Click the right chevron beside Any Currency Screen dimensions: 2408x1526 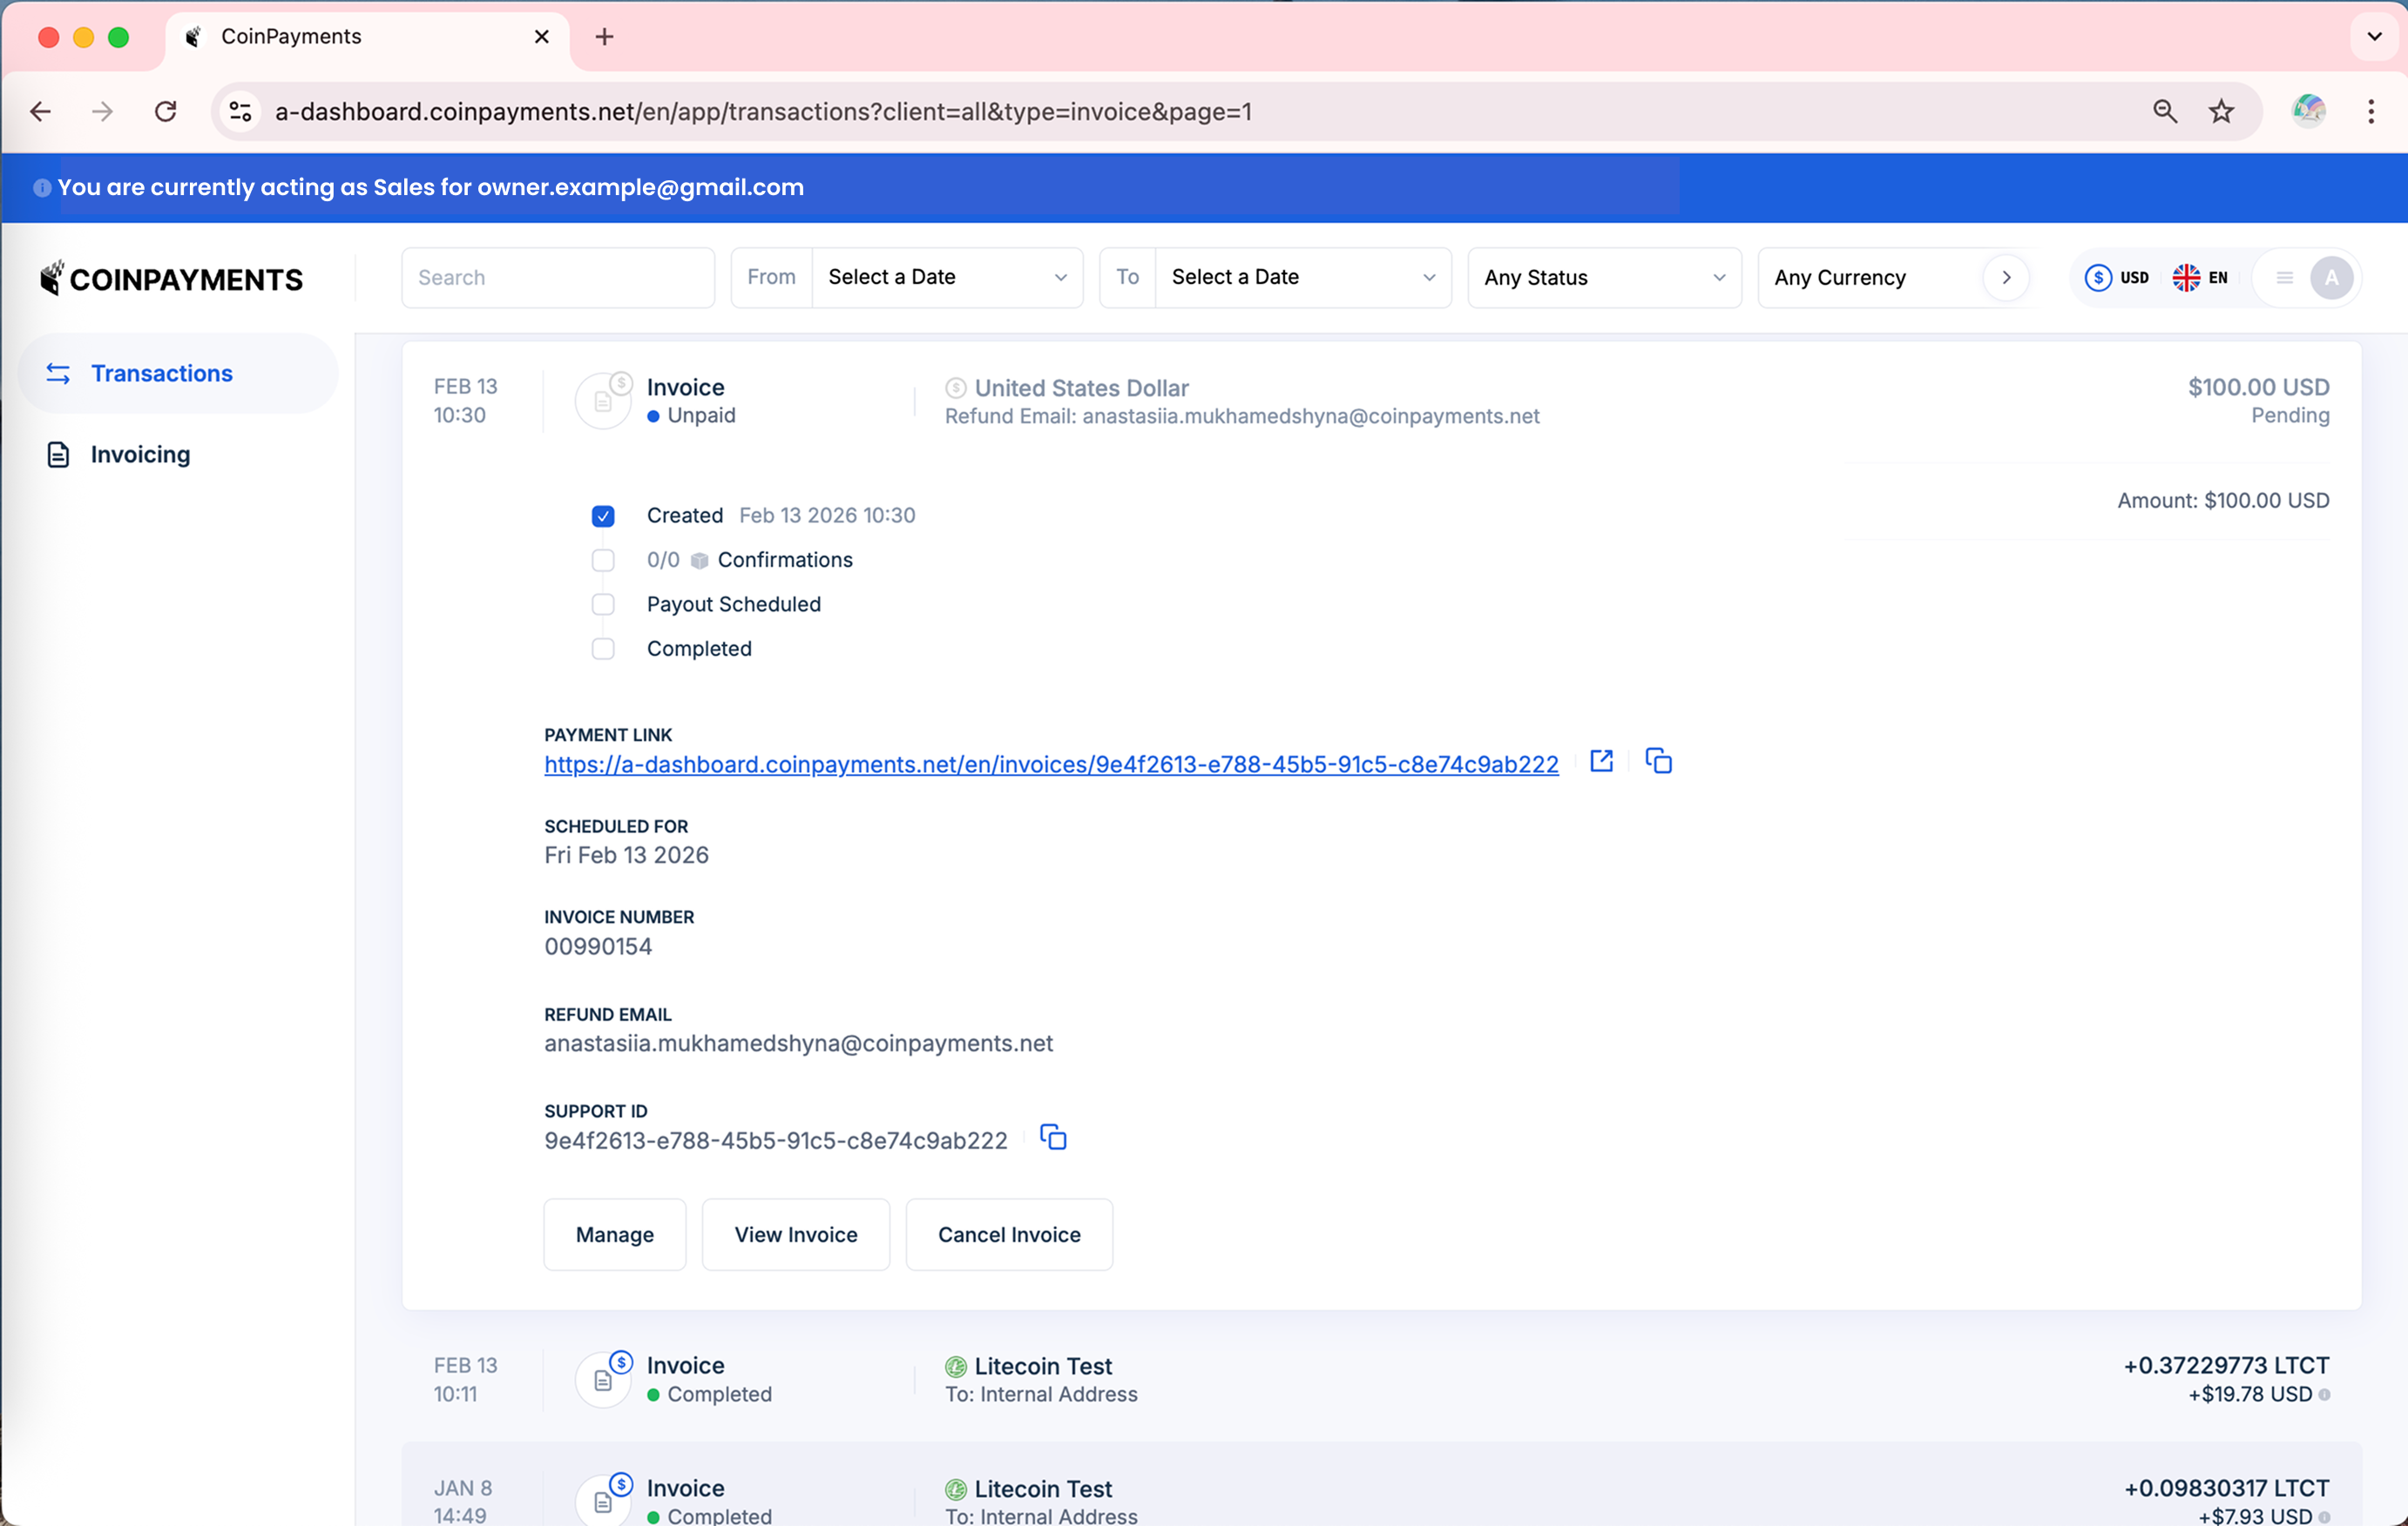(x=2006, y=278)
